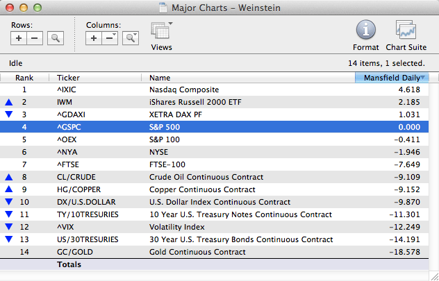439x281 pixels.
Task: Select the Volatility Index row
Action: (x=179, y=227)
